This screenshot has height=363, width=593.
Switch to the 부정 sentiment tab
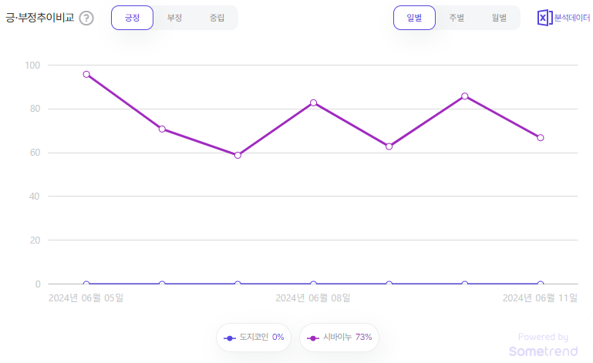[x=175, y=18]
